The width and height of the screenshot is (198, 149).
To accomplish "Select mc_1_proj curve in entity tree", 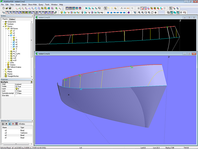I will click(16, 53).
